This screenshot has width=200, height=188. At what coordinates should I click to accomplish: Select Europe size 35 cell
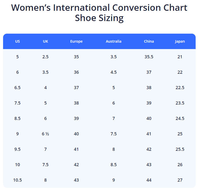pyautogui.click(x=76, y=57)
